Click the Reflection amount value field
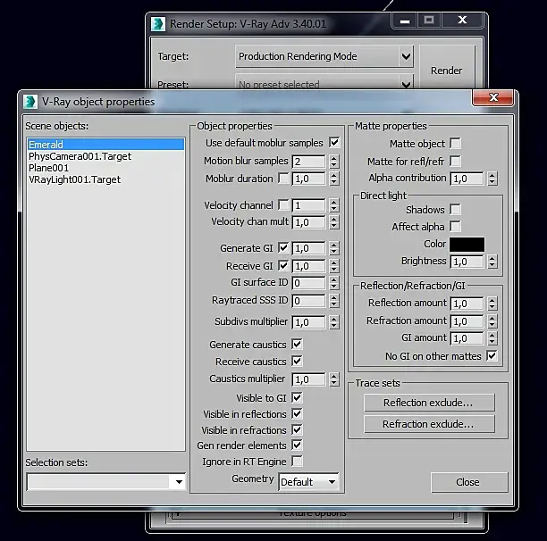This screenshot has width=547, height=541. (467, 304)
